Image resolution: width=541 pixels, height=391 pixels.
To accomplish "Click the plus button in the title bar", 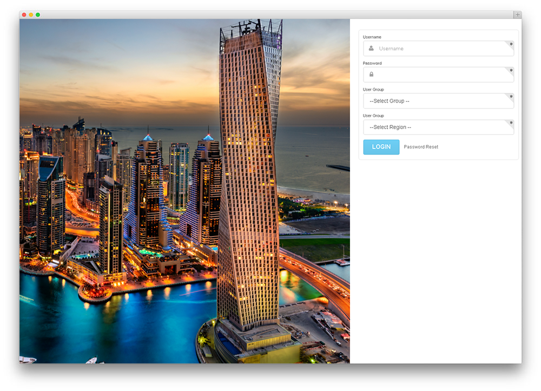I will pos(518,15).
